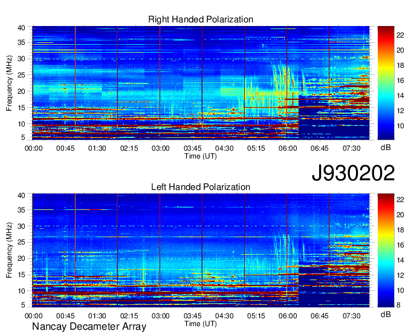Click the 04:30 time tick on Right Handed plot

pyautogui.click(x=224, y=148)
